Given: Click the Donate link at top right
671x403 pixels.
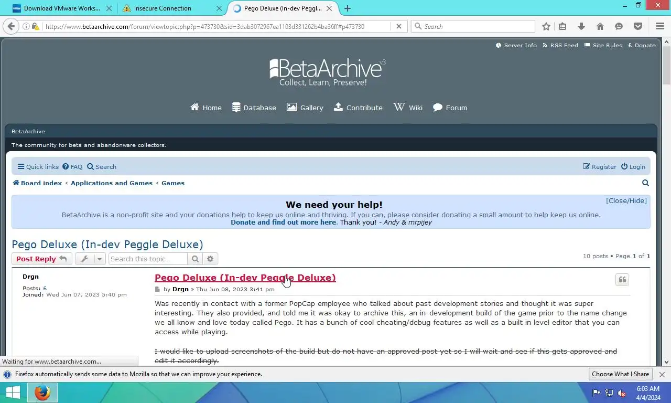Looking at the screenshot, I should point(642,45).
